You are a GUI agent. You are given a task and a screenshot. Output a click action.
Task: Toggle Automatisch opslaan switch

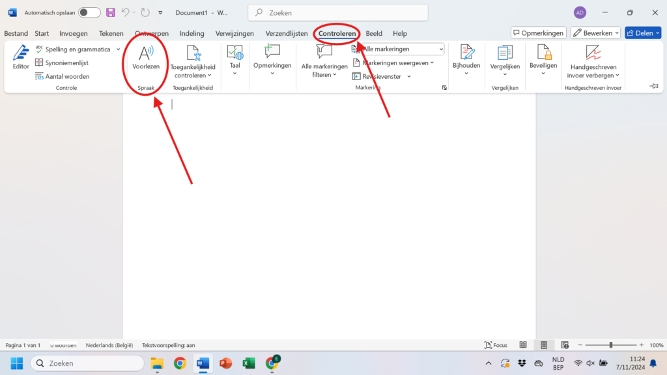[89, 12]
